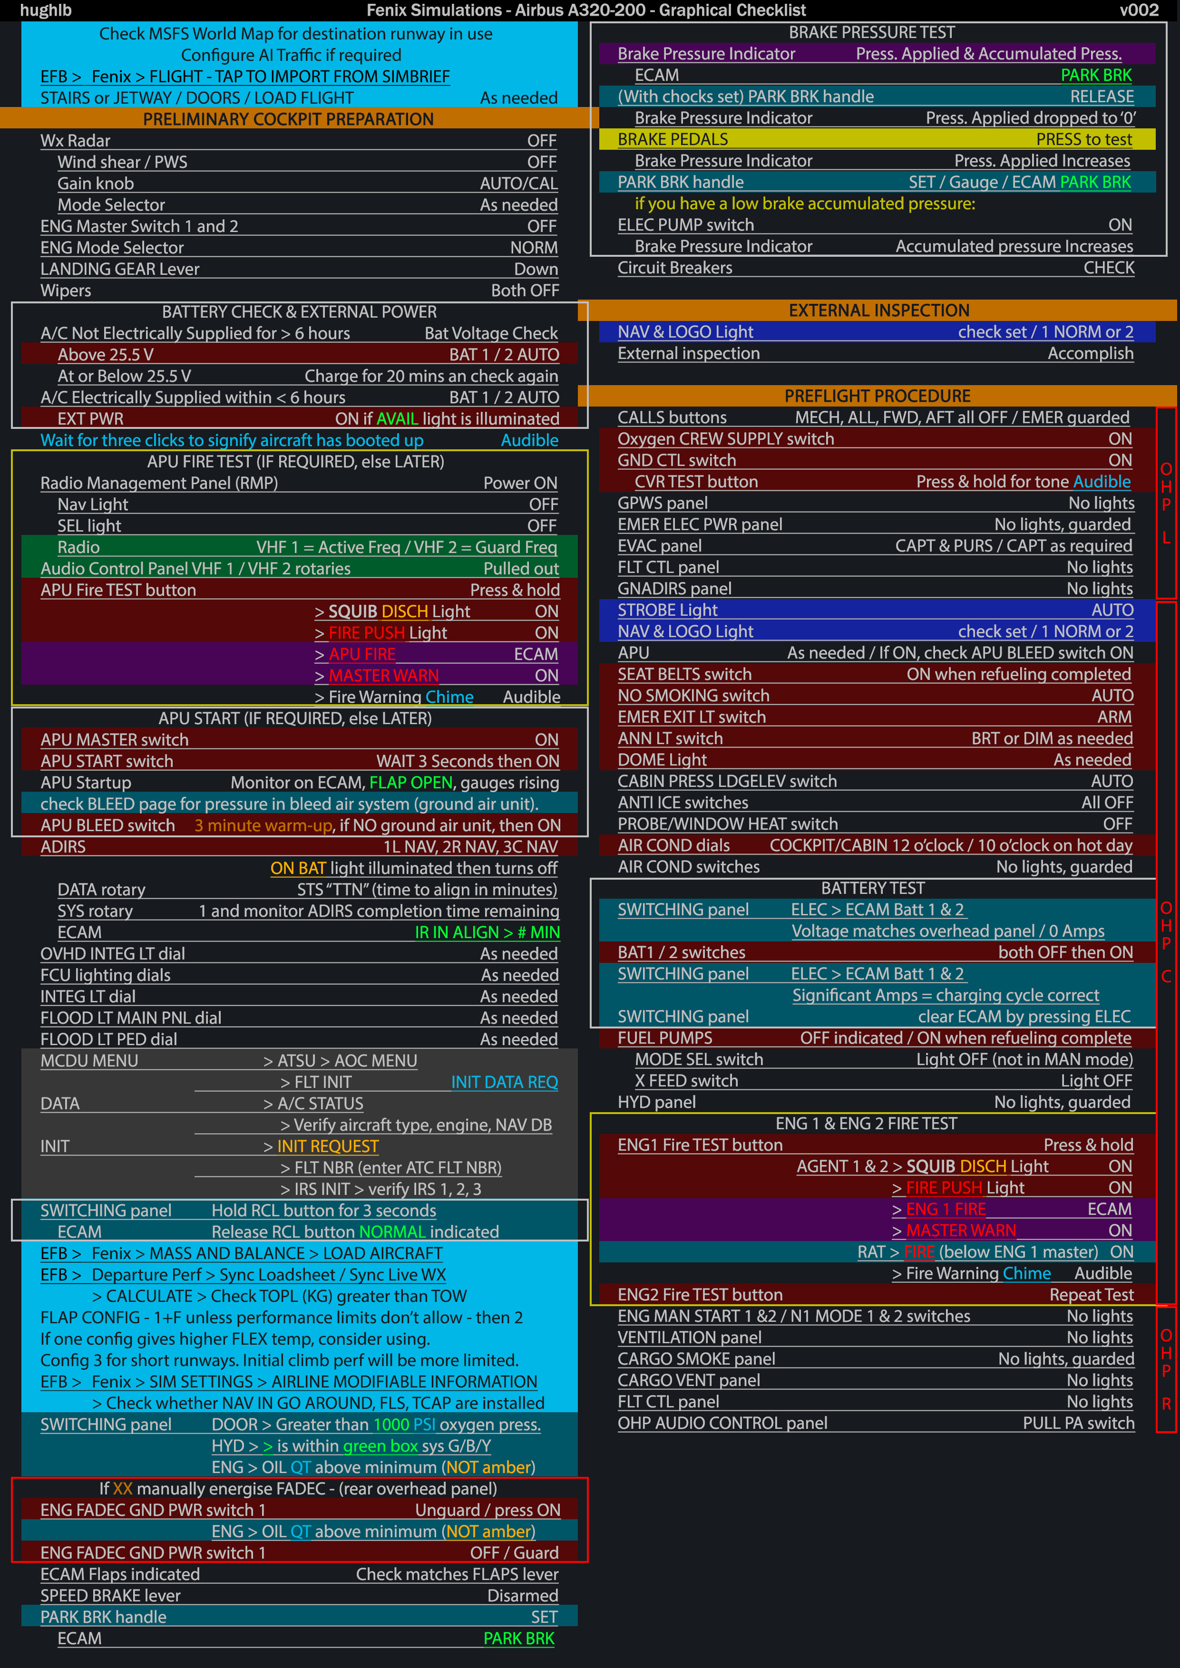Select the INIT REQUEST entry
The height and width of the screenshot is (1668, 1180).
point(328,1146)
